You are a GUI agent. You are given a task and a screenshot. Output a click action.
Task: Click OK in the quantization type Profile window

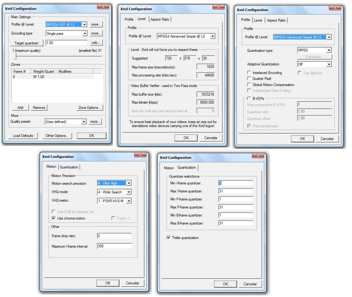tap(302, 139)
